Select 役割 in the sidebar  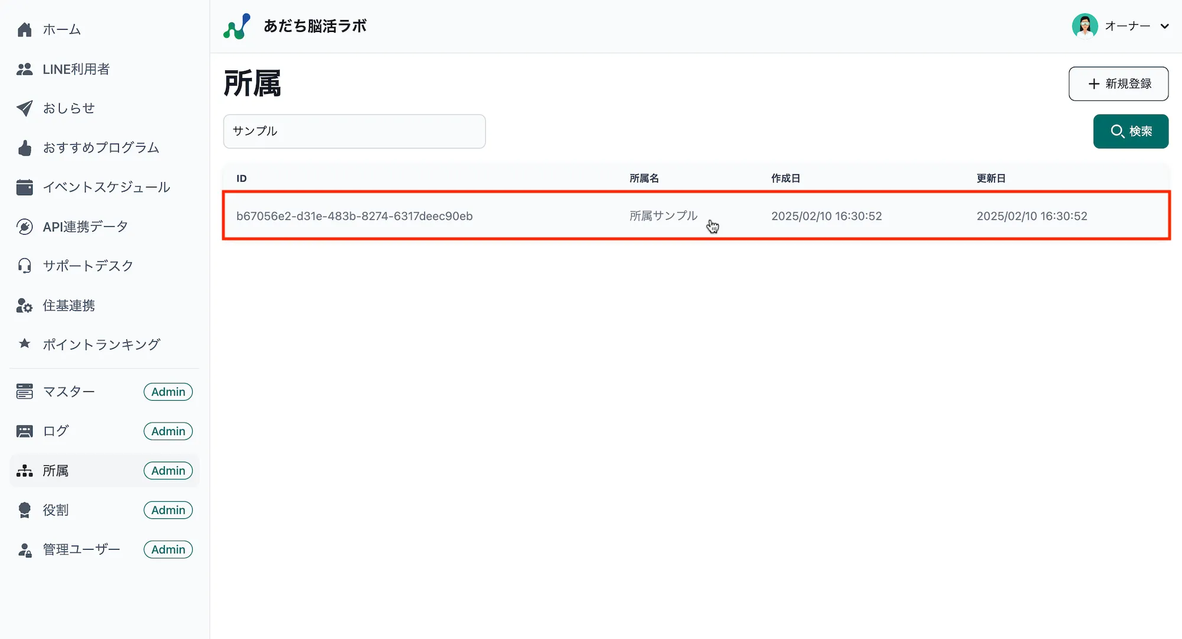coord(56,510)
